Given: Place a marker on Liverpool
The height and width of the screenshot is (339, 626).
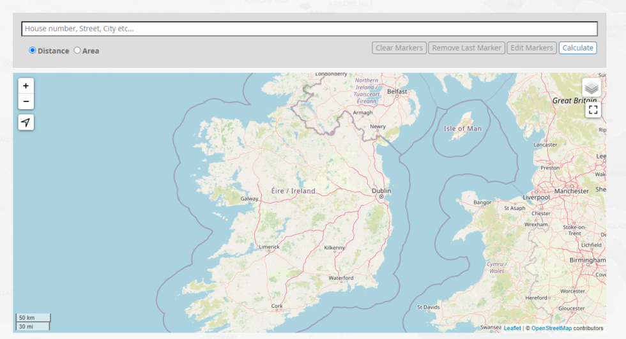Looking at the screenshot, I should pyautogui.click(x=535, y=197).
